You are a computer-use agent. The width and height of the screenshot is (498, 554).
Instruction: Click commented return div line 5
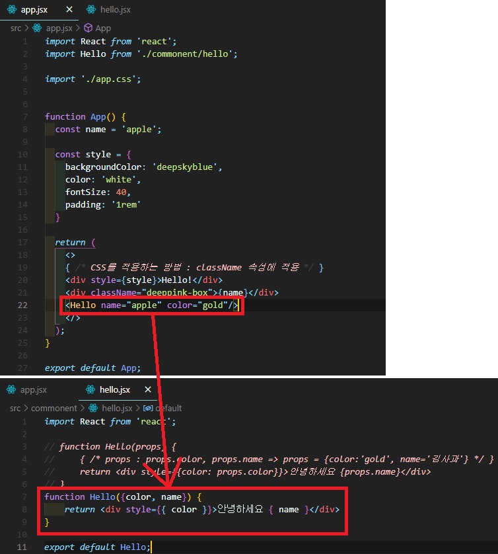(238, 472)
